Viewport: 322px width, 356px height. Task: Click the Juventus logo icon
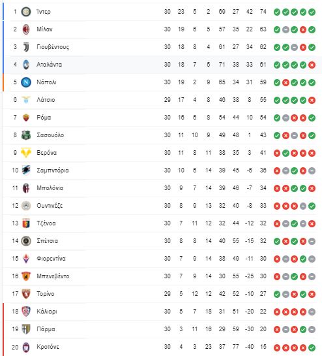point(26,47)
